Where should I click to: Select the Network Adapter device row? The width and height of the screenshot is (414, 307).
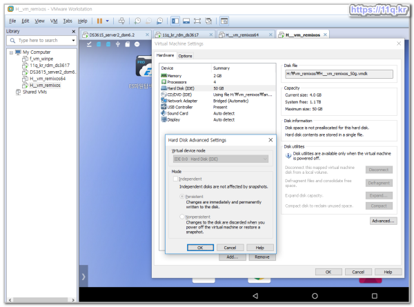[x=217, y=101]
